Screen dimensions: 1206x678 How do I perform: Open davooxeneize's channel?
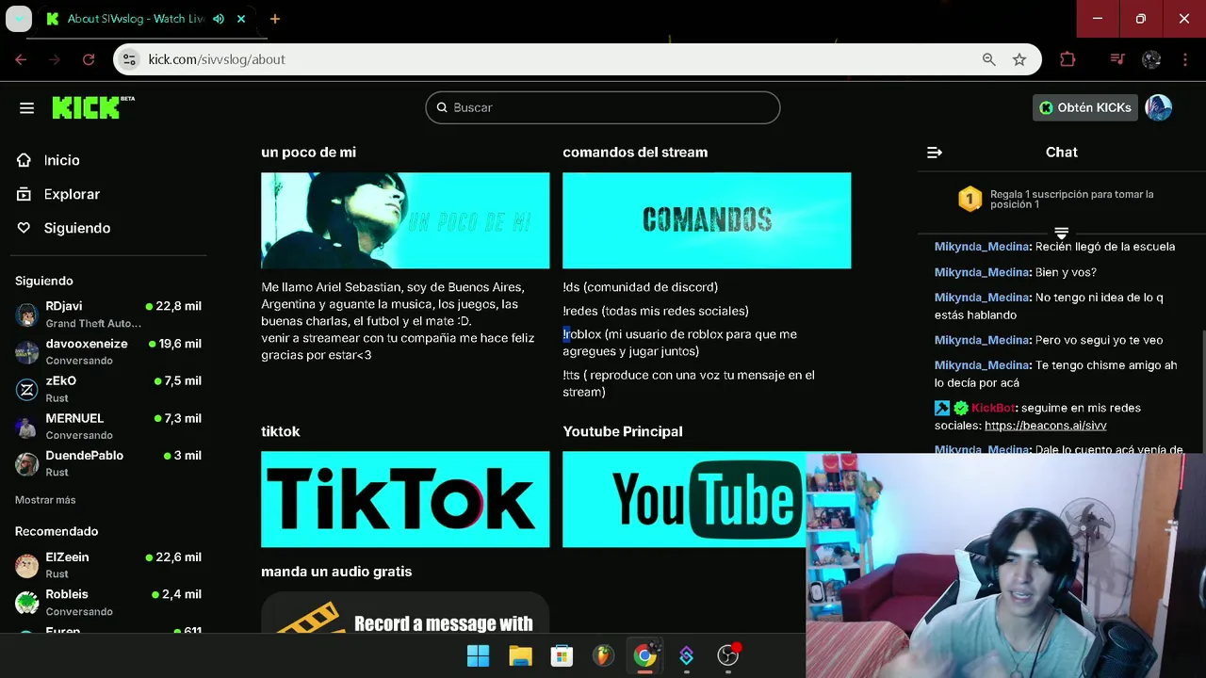click(x=108, y=352)
